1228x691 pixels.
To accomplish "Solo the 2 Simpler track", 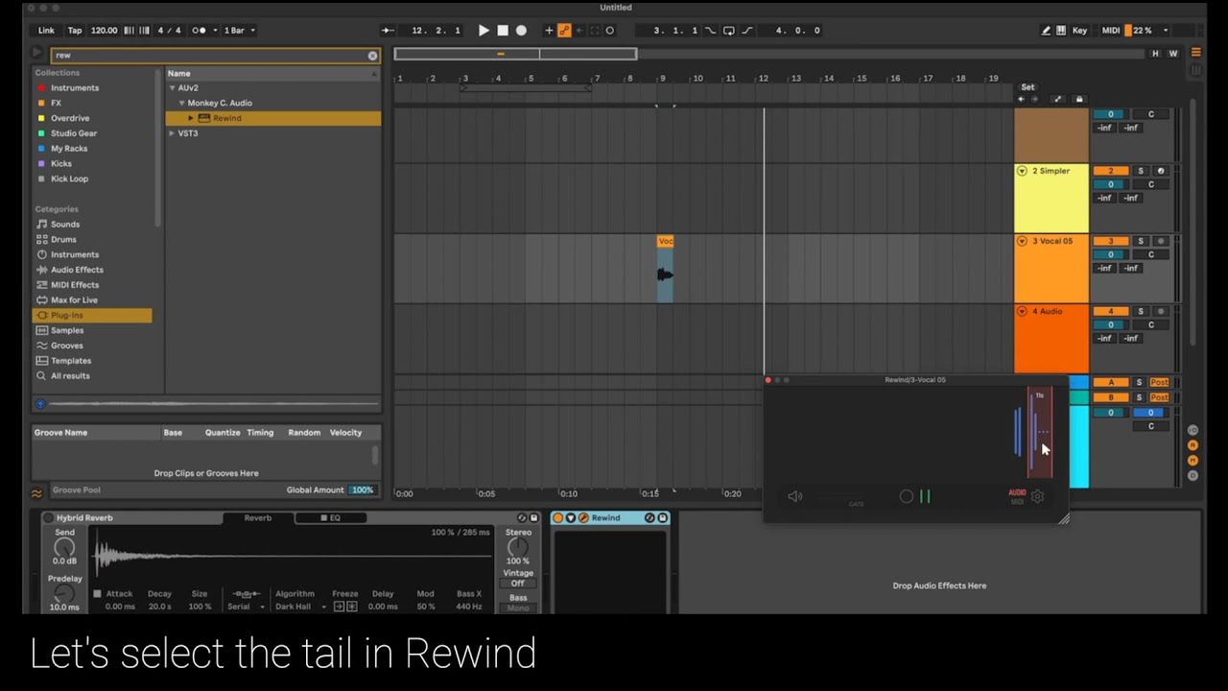I will point(1141,171).
